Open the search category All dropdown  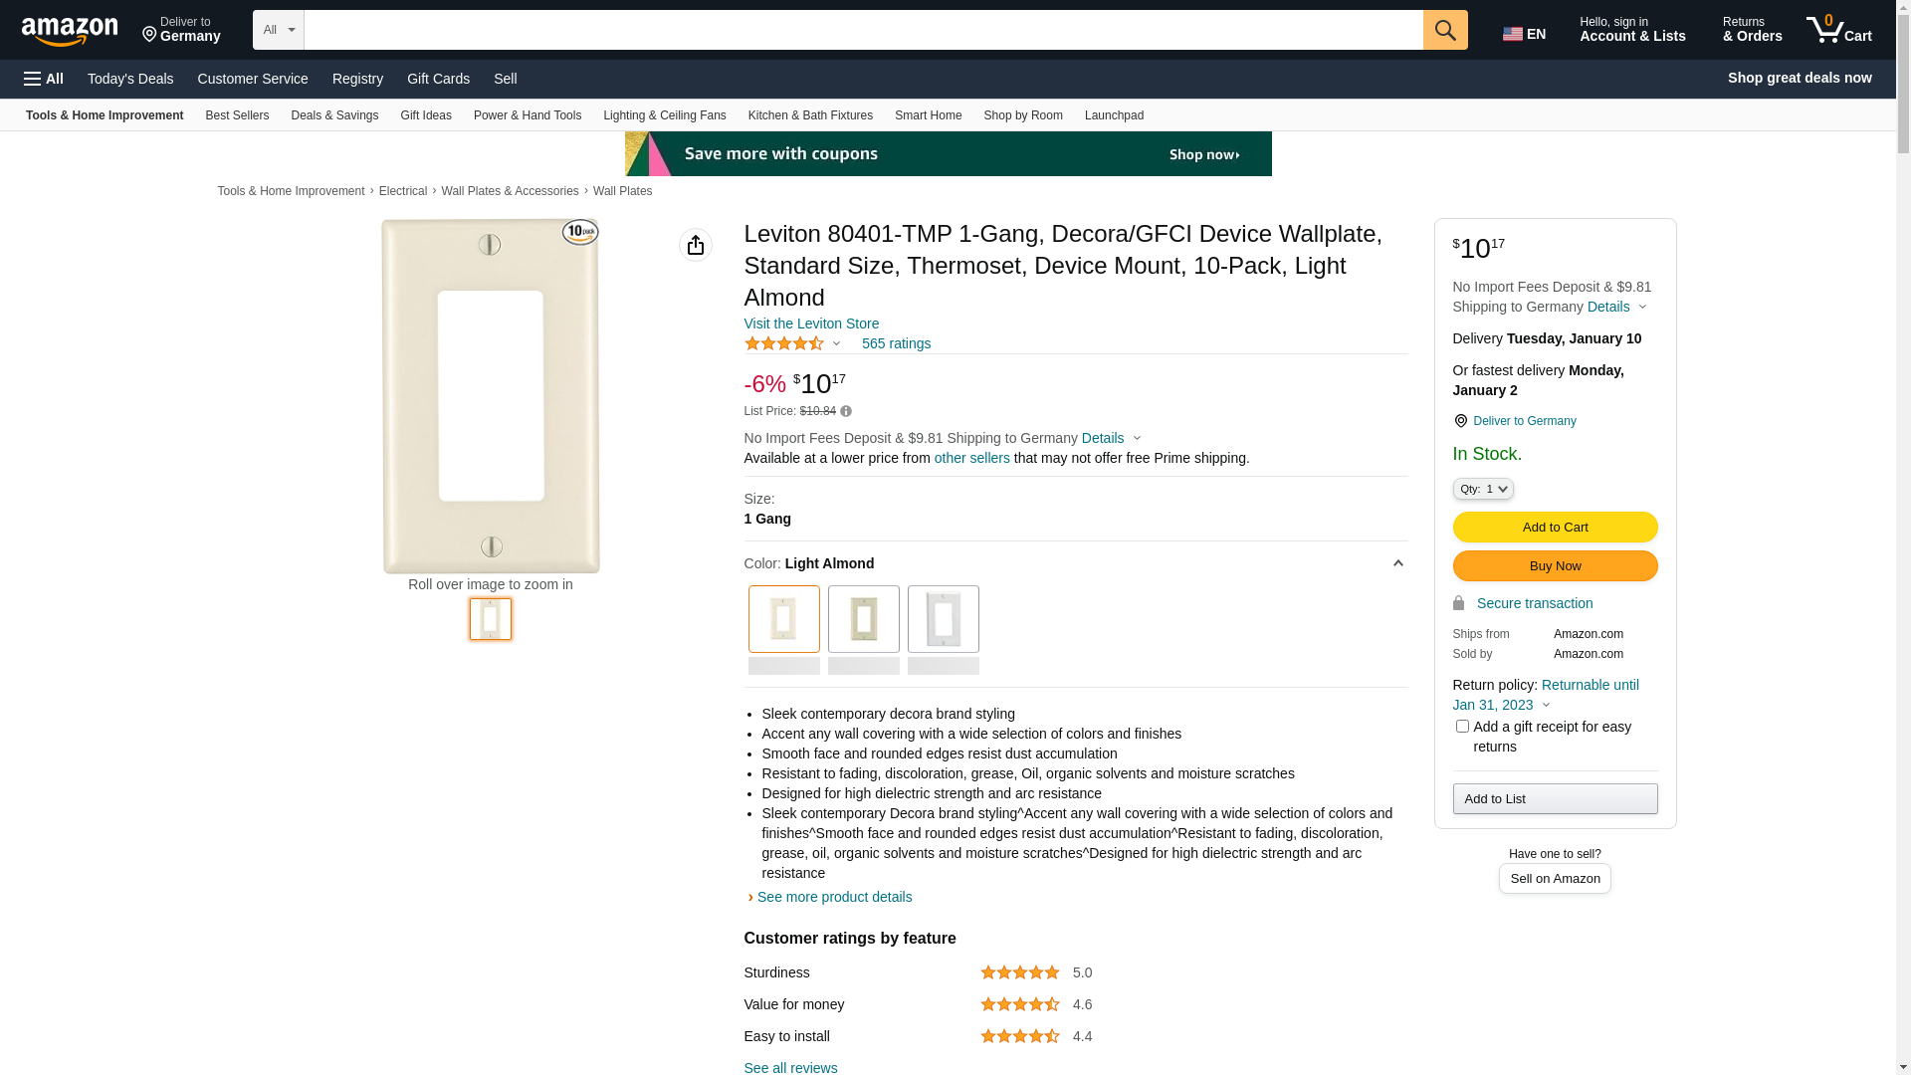coord(278,30)
